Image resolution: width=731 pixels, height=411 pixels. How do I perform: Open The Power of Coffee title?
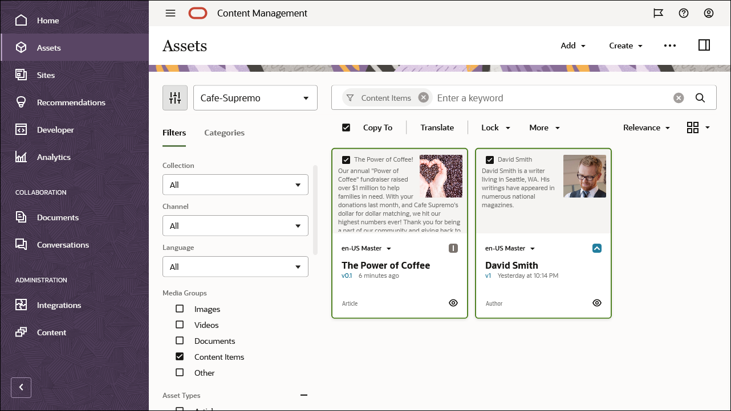386,265
